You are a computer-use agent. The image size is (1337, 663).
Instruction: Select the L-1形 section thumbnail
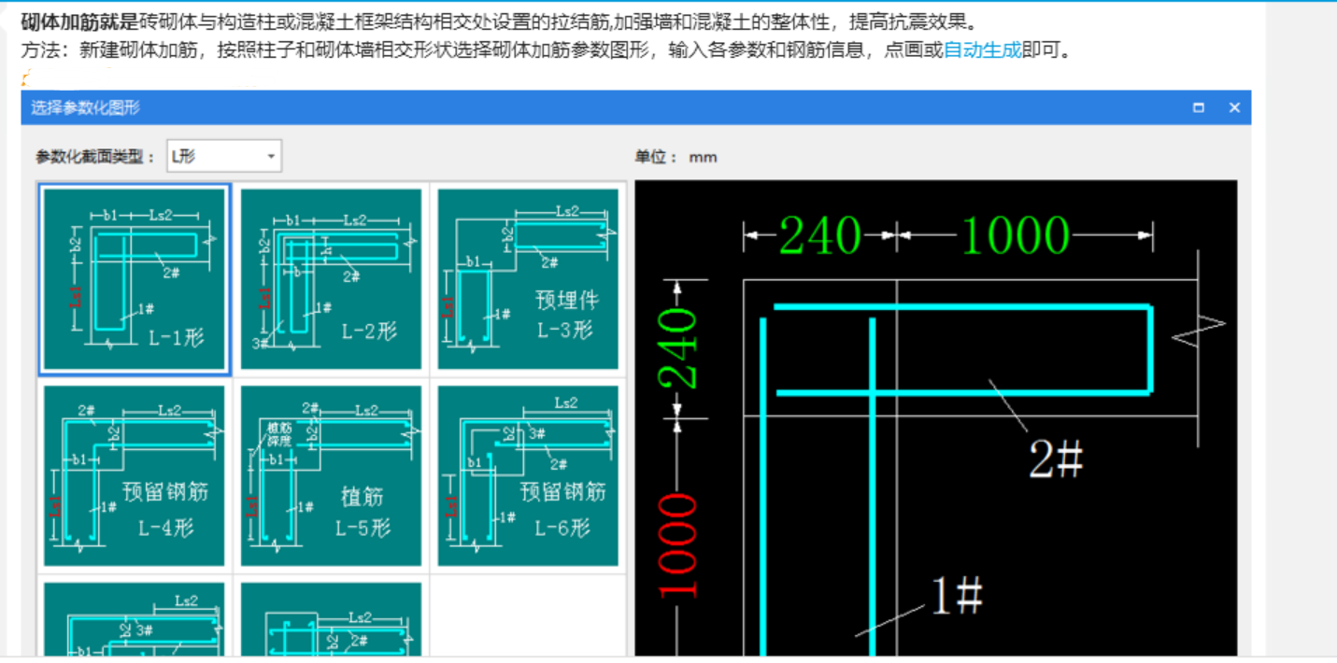tap(135, 279)
